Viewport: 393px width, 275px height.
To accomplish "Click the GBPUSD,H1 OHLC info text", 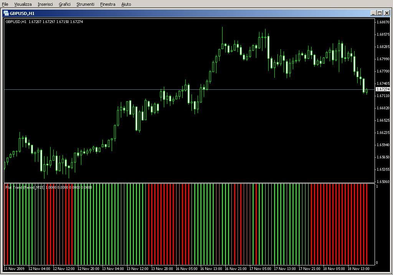I will 44,21.
